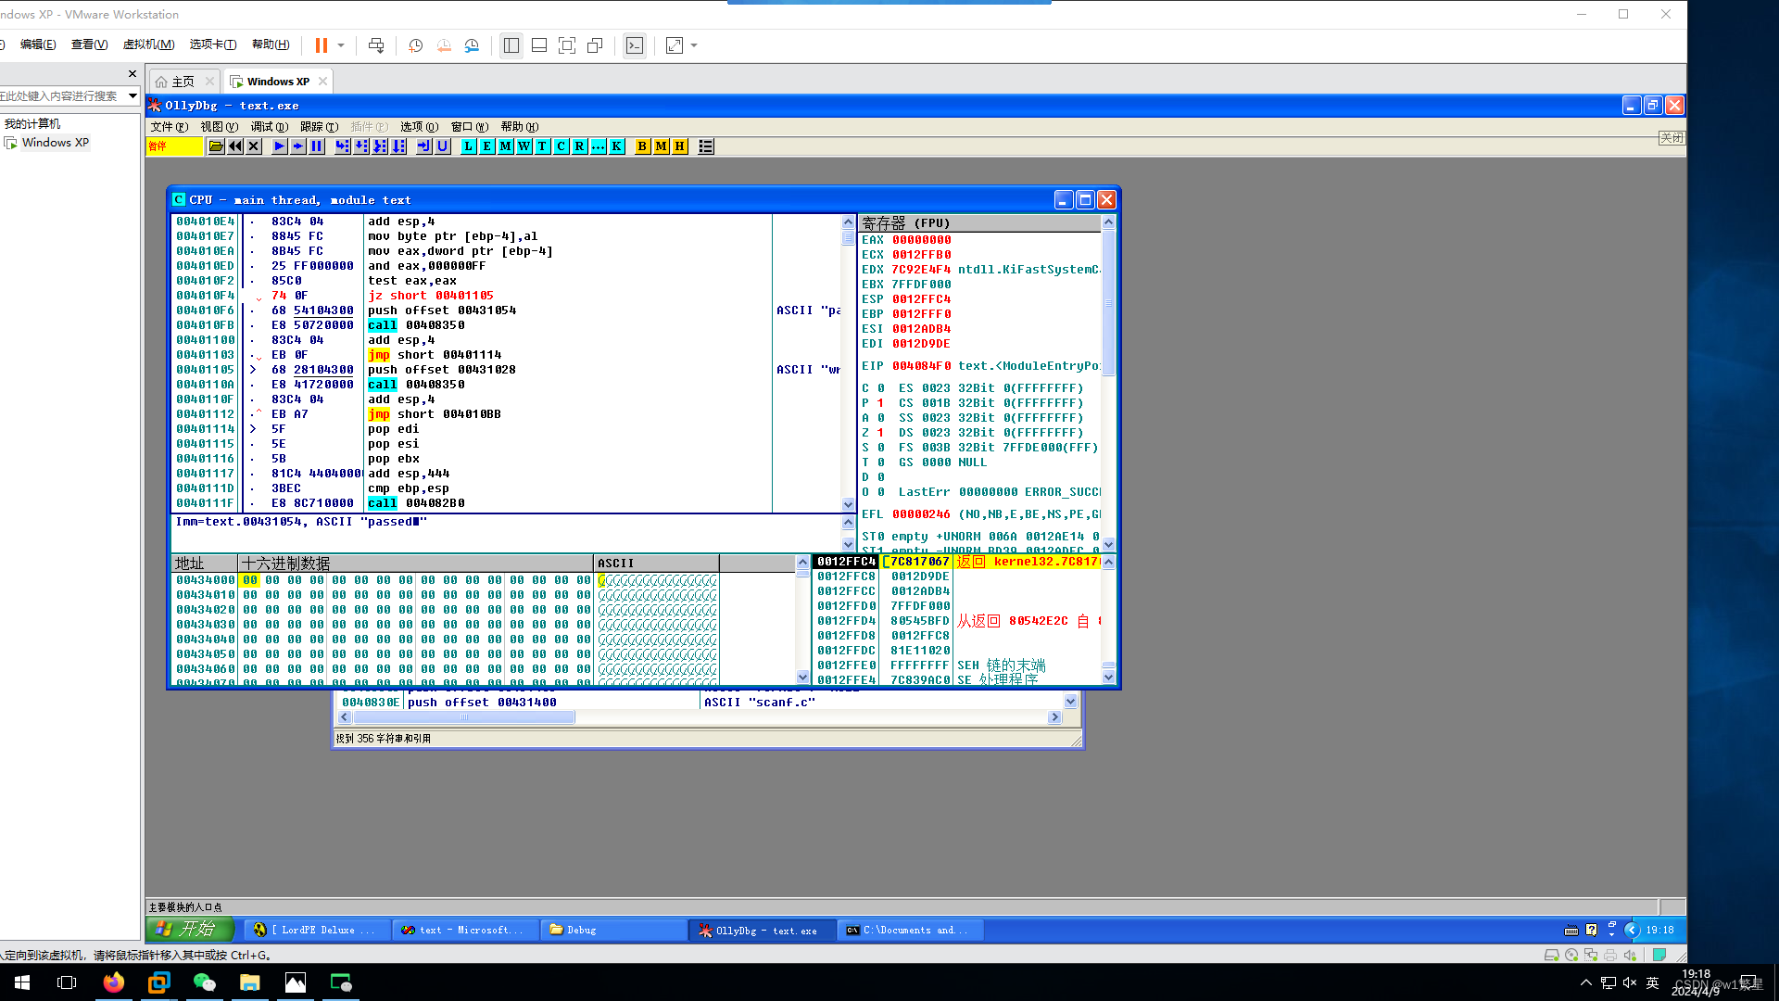Open the 文件(F) menu in OllyDbg

(x=169, y=127)
